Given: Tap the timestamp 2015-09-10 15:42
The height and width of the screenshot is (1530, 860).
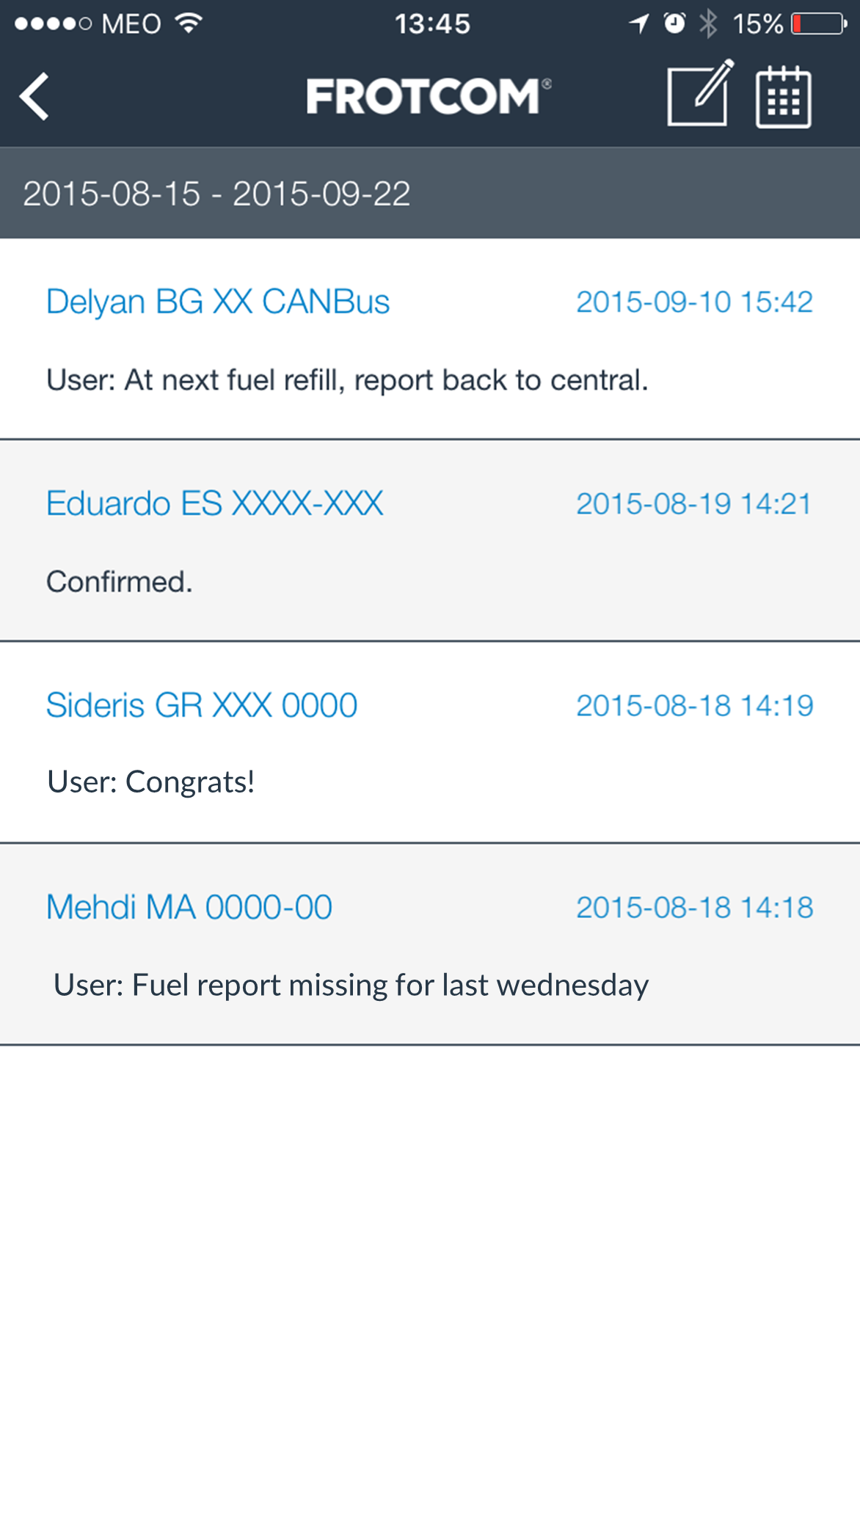Looking at the screenshot, I should pyautogui.click(x=694, y=302).
